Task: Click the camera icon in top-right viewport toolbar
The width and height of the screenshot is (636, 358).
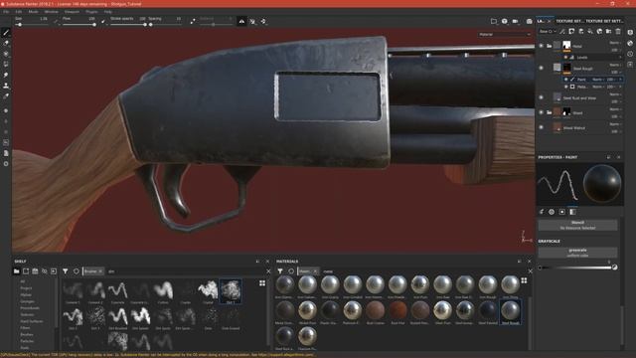Action: point(515,21)
